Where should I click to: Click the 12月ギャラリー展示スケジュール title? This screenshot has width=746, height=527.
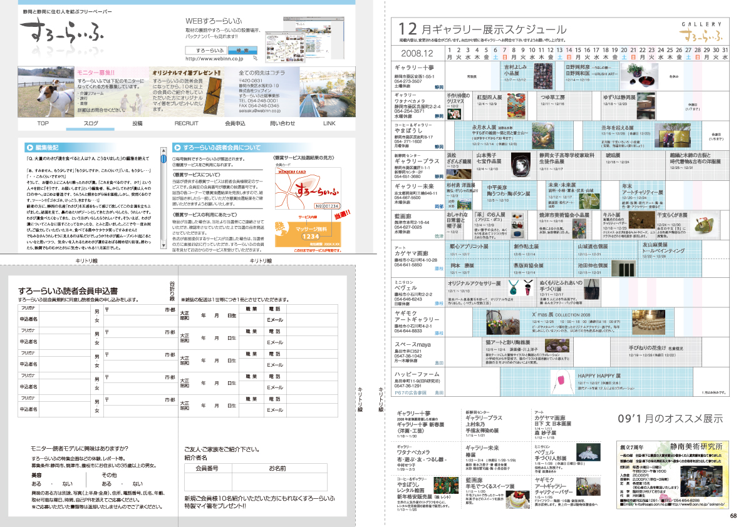tap(482, 29)
